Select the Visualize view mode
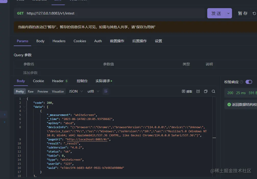Viewport: 257px width, 179px height. (x=58, y=92)
